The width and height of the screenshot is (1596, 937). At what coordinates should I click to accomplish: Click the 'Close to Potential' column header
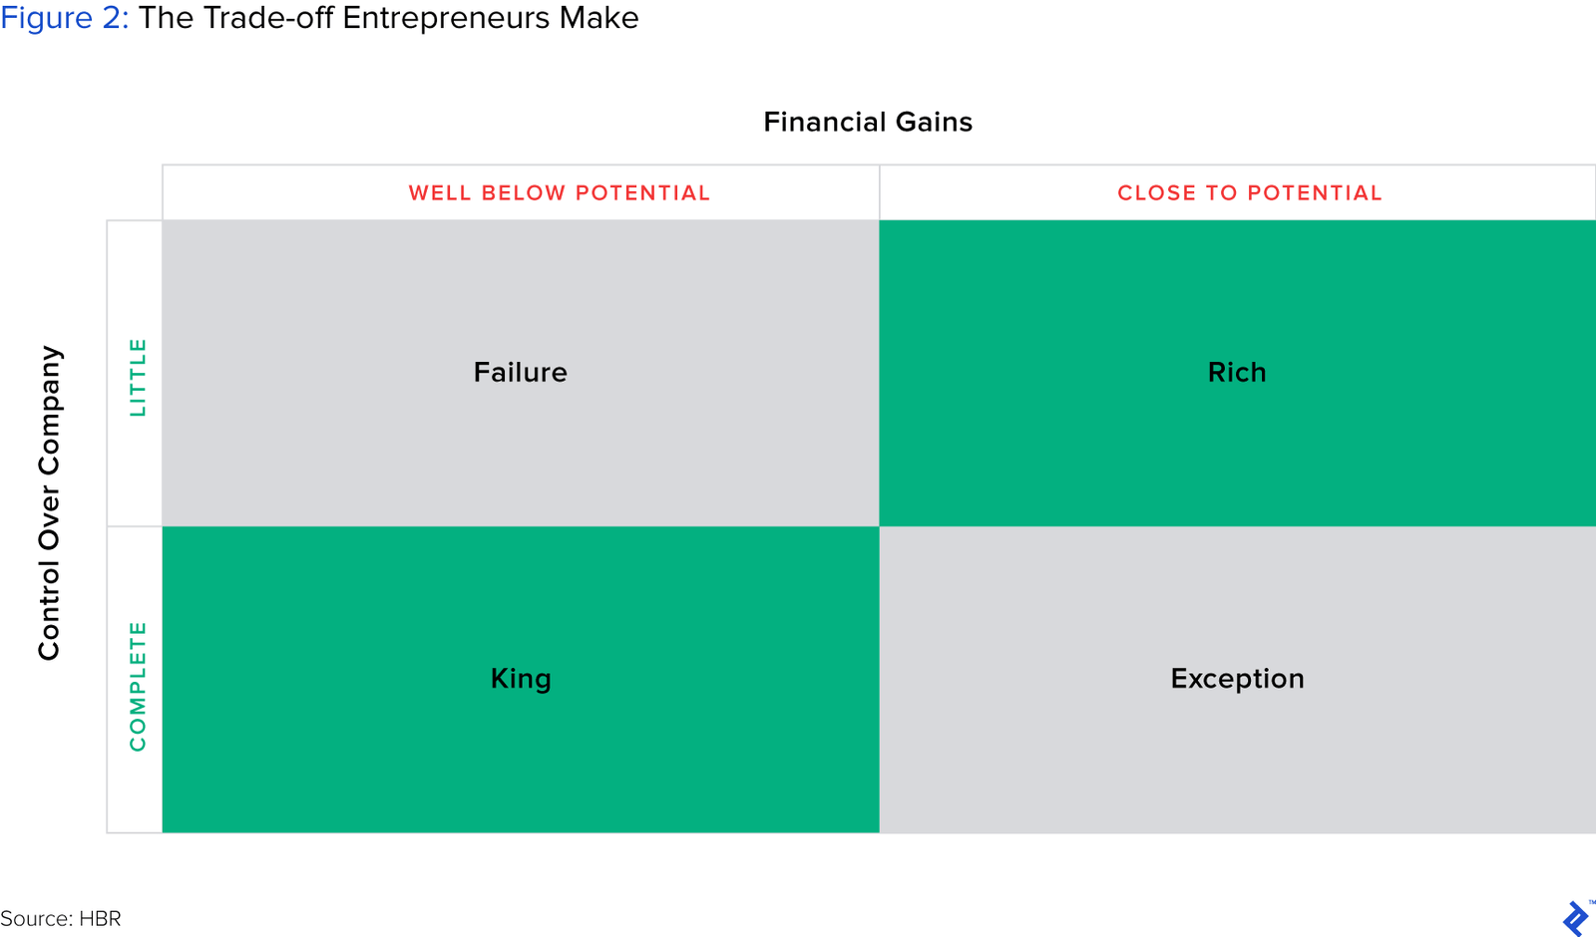click(1249, 192)
